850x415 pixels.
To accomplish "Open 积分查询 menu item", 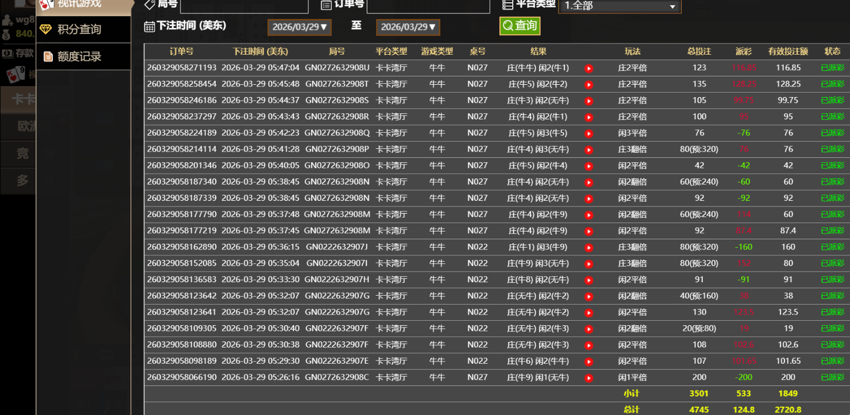I will tap(79, 30).
